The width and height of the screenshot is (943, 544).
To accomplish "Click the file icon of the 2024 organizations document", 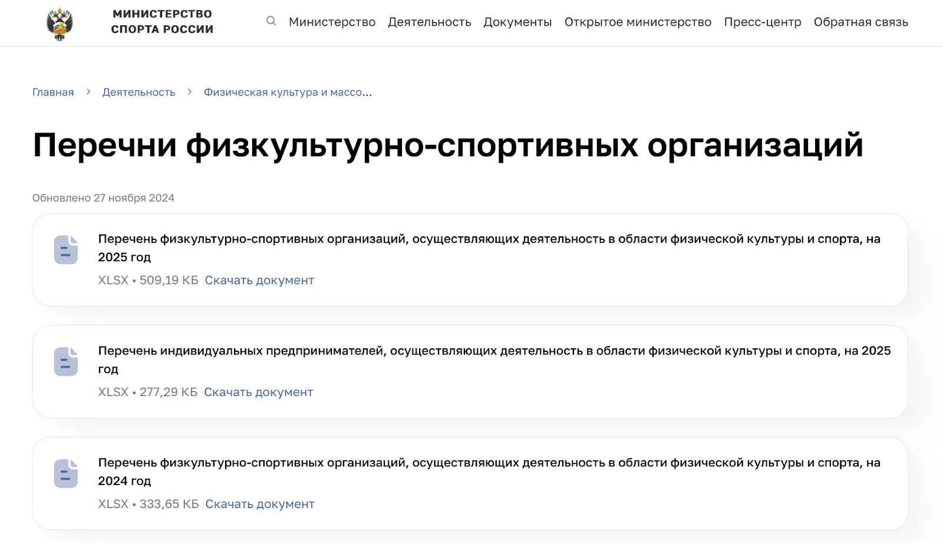I will (65, 474).
